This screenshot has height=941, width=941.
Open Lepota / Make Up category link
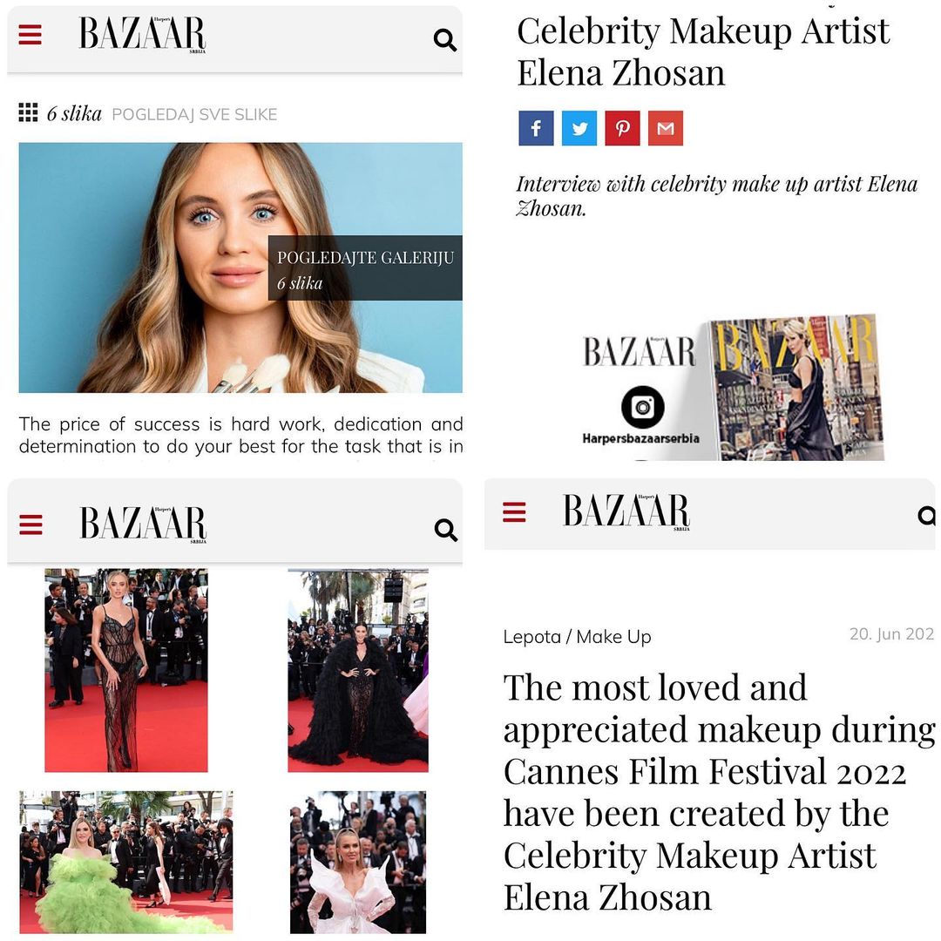pyautogui.click(x=578, y=637)
